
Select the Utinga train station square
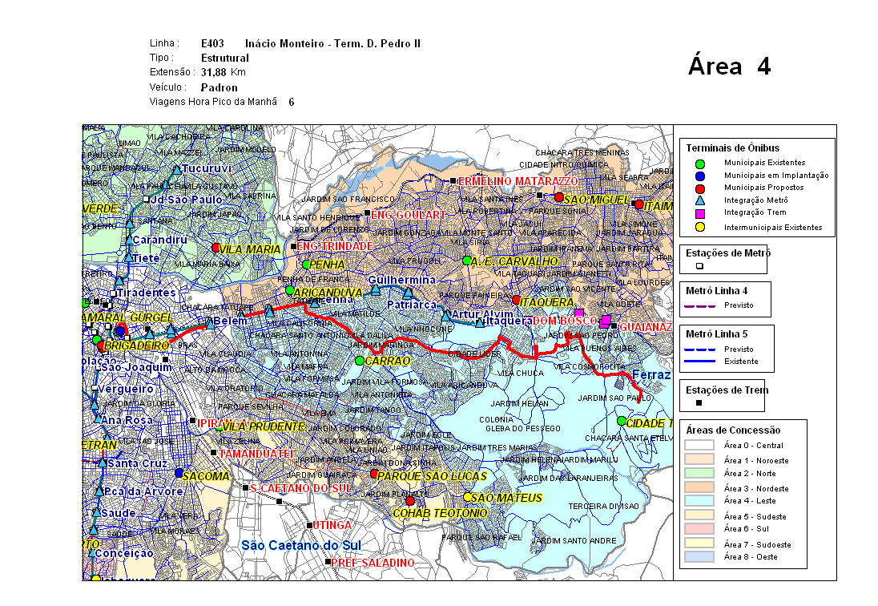309,525
